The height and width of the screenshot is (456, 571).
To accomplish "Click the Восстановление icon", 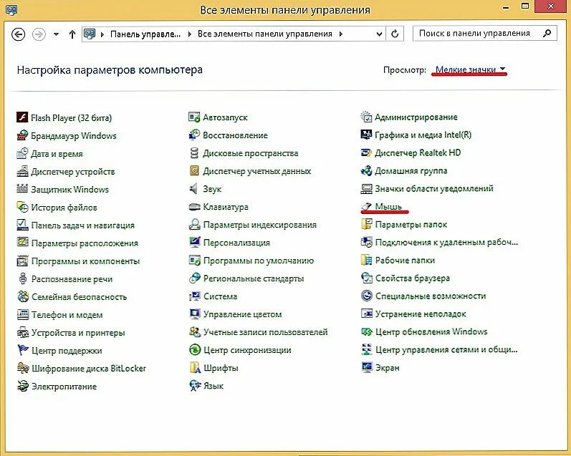I will (194, 135).
